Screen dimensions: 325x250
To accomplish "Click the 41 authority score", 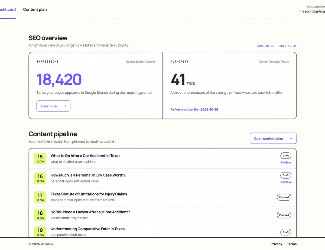I will pos(178,80).
